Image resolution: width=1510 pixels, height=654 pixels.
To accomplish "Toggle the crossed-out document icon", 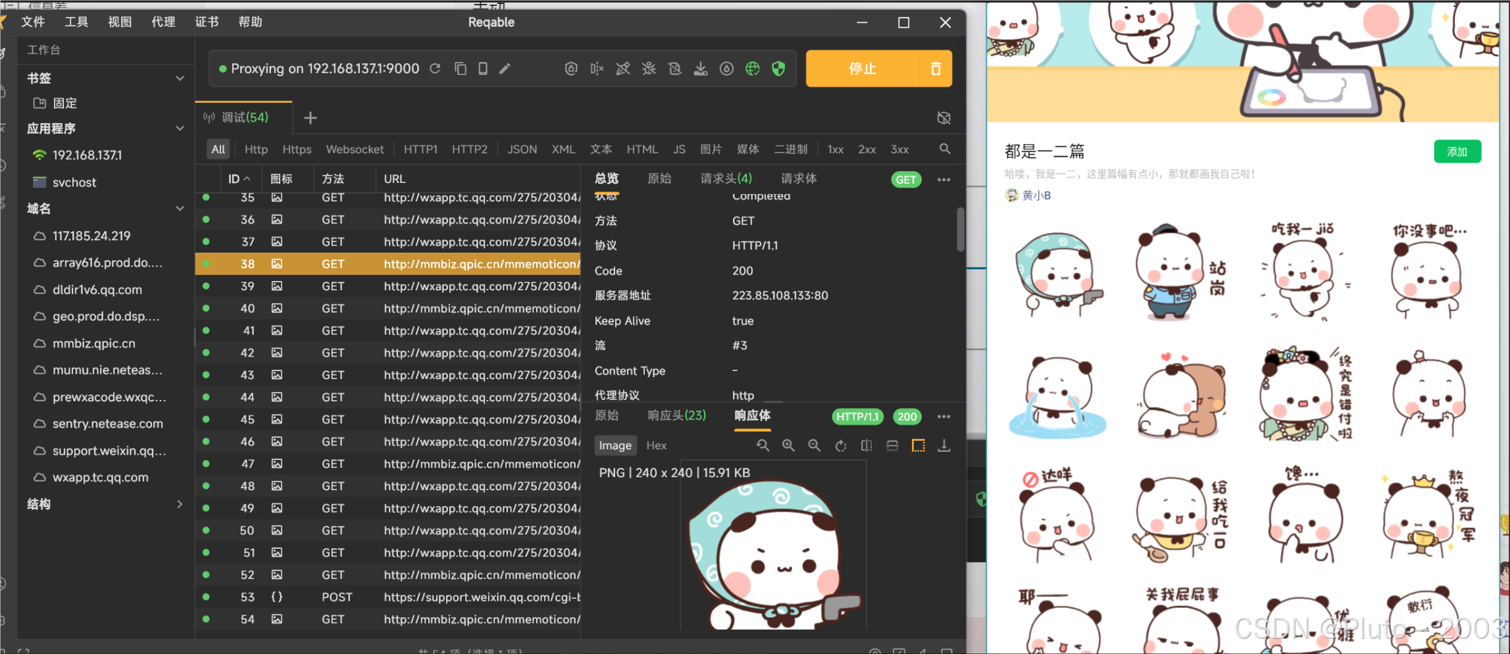I will [674, 68].
